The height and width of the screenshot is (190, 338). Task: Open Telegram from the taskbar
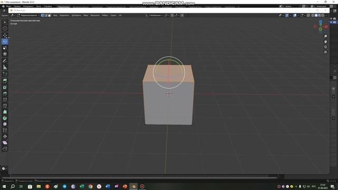pyautogui.click(x=64, y=186)
